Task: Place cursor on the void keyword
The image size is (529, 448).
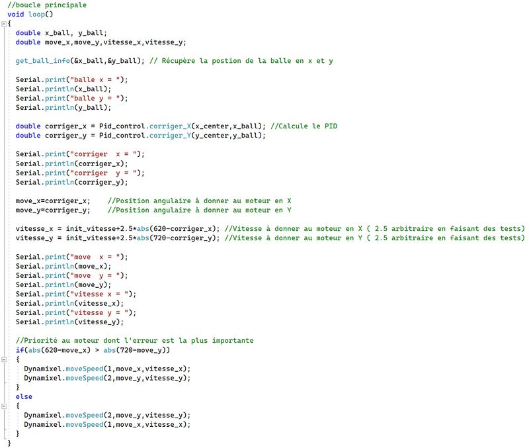Action: click(x=16, y=14)
